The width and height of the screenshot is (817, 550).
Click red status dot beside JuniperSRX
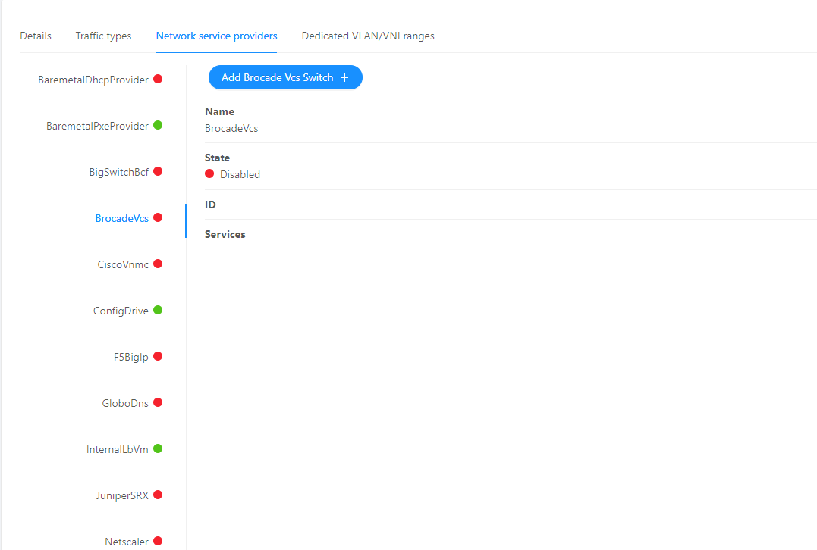[x=158, y=495]
